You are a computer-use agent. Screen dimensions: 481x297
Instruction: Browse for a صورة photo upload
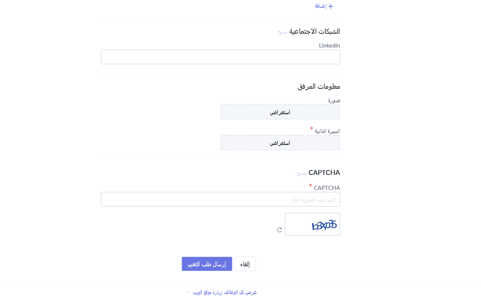[280, 112]
